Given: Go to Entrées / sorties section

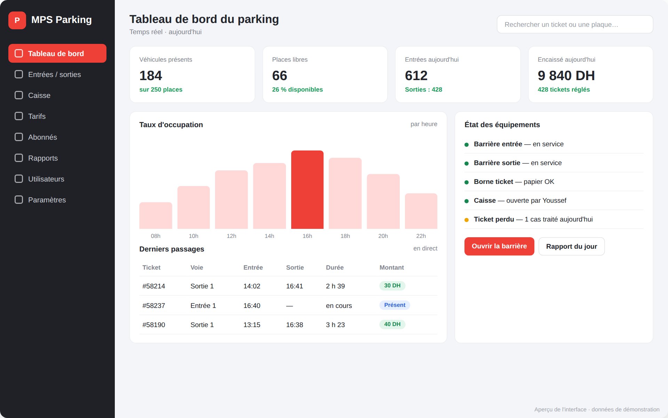Looking at the screenshot, I should [57, 74].
